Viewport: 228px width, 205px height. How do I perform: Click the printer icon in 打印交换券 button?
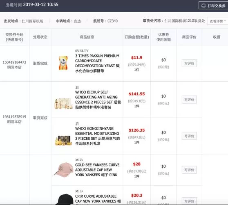[203, 6]
